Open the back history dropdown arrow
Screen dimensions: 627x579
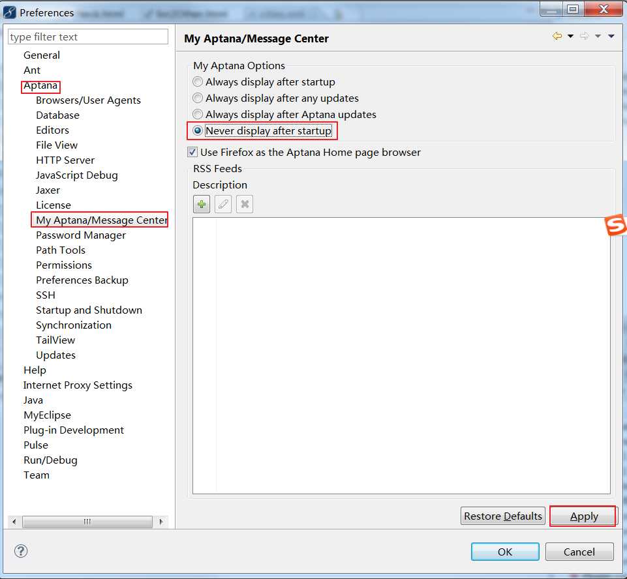coord(571,37)
